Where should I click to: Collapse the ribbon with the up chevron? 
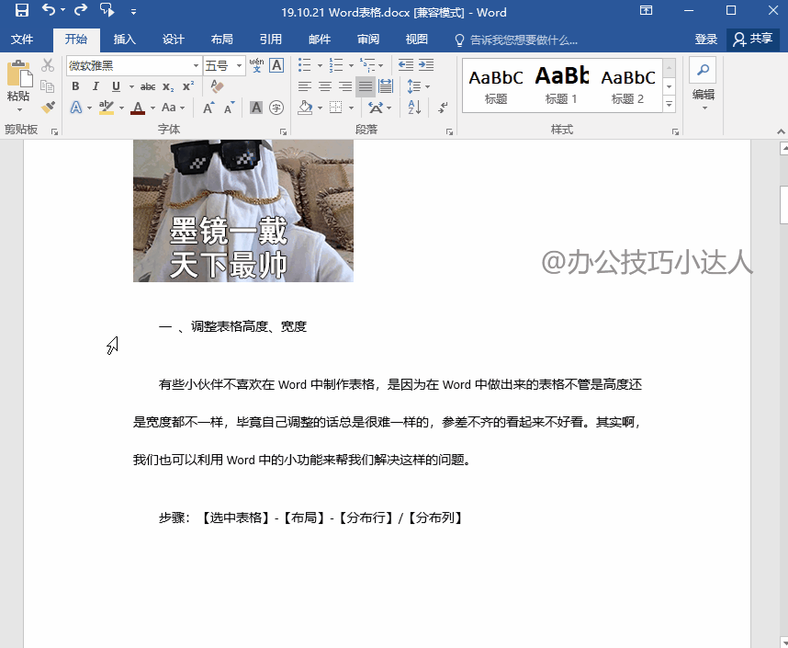pos(781,131)
